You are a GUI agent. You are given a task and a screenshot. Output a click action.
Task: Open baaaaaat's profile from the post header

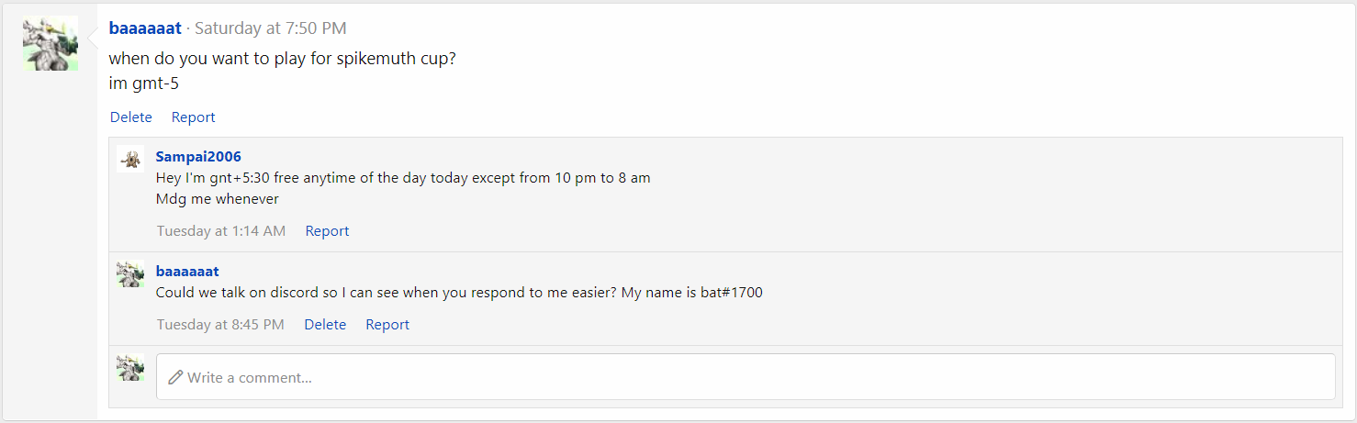coord(145,28)
